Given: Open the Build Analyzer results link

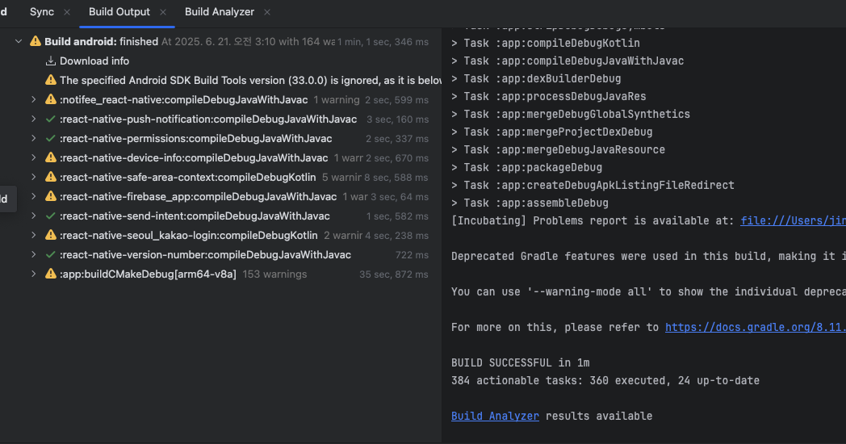Looking at the screenshot, I should [495, 416].
